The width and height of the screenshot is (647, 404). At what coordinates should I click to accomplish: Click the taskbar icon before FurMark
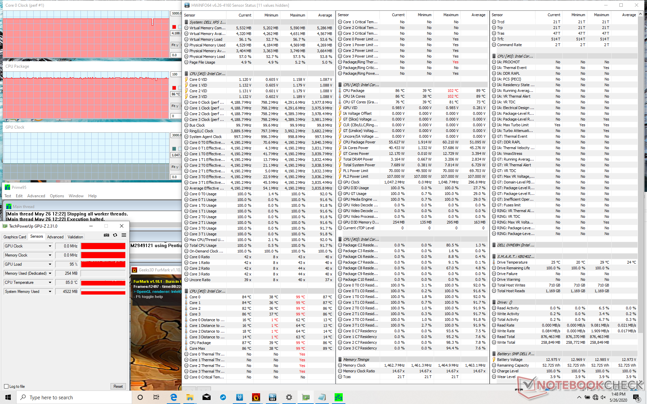[240, 397]
